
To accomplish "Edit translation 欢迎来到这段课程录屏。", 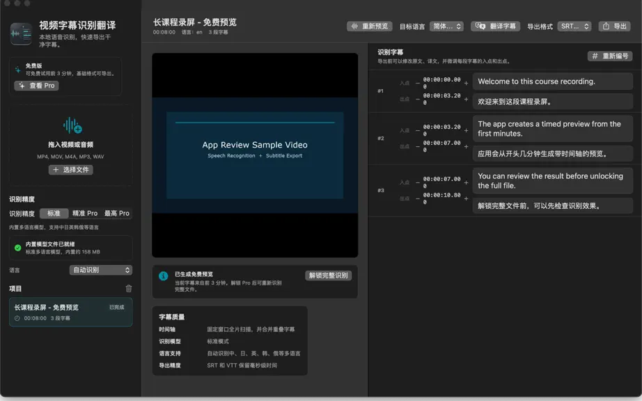I will pos(553,102).
